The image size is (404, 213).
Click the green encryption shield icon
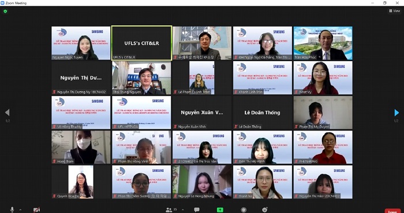[x=5, y=12]
